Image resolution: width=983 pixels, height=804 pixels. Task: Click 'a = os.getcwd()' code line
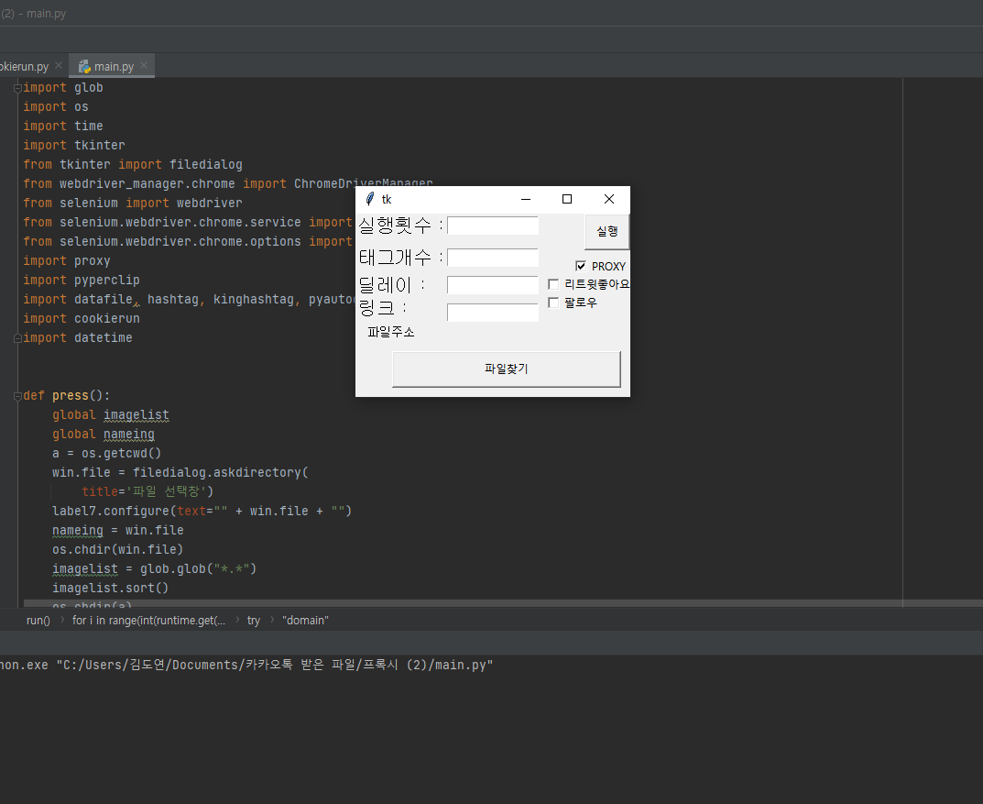[x=106, y=454]
